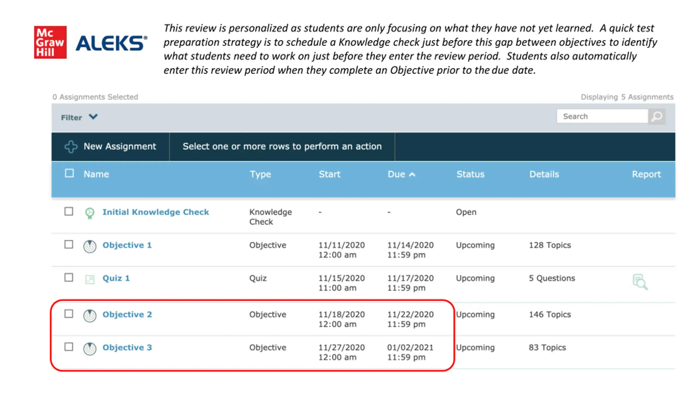Open the Quiz 1 report icon

point(640,282)
